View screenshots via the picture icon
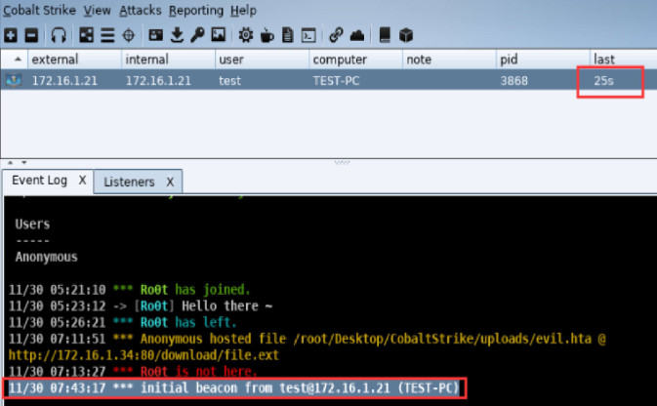Viewport: 657px width, 406px height. tap(219, 35)
